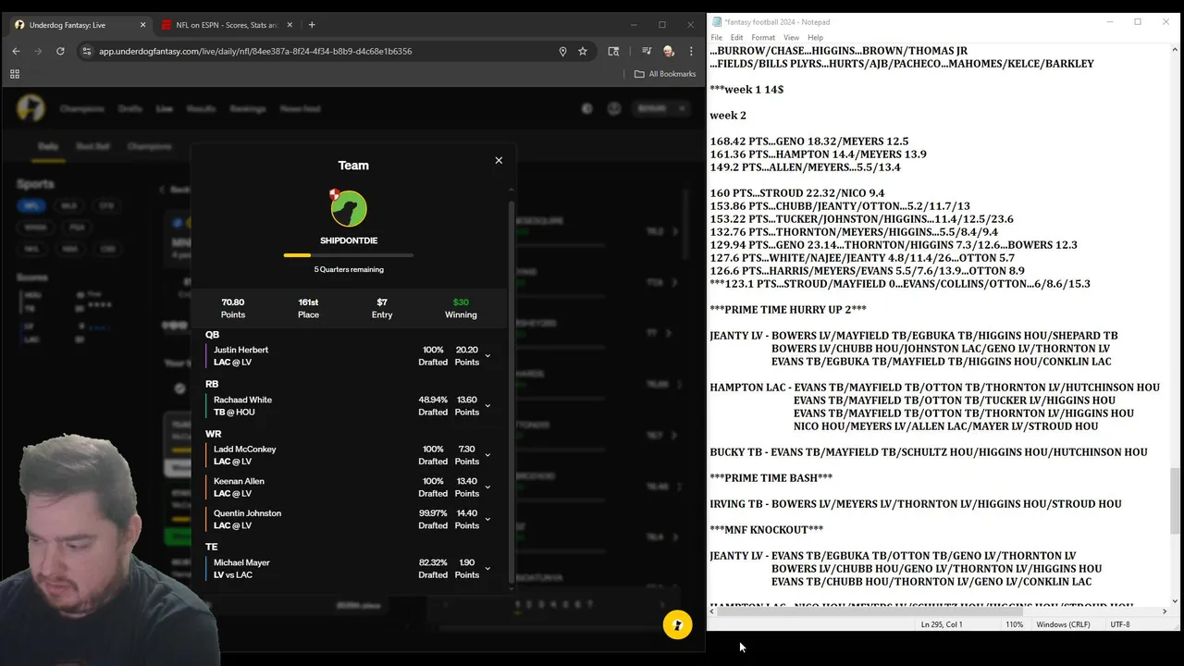The image size is (1184, 666).
Task: Close the Underdog Fantasy tab
Action: (x=142, y=25)
